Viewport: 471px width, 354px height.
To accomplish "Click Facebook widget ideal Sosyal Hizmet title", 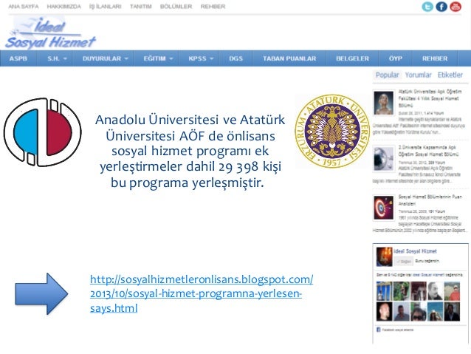I will (x=415, y=251).
